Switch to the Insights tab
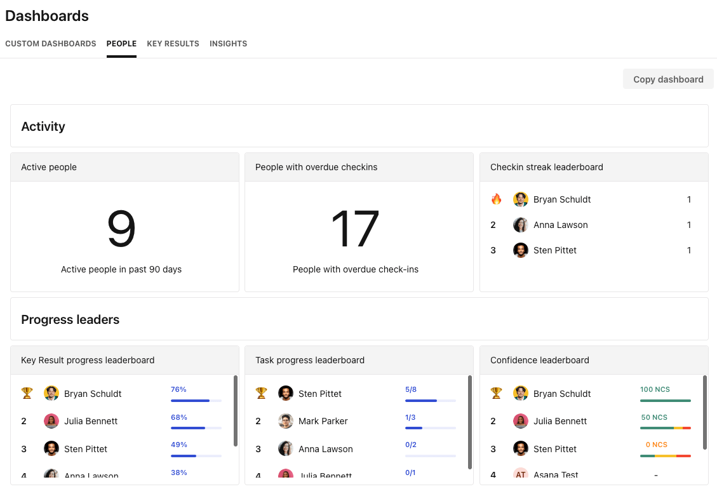 [228, 43]
